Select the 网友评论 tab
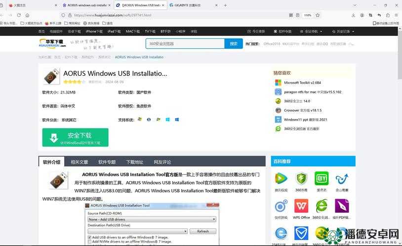 (x=162, y=162)
